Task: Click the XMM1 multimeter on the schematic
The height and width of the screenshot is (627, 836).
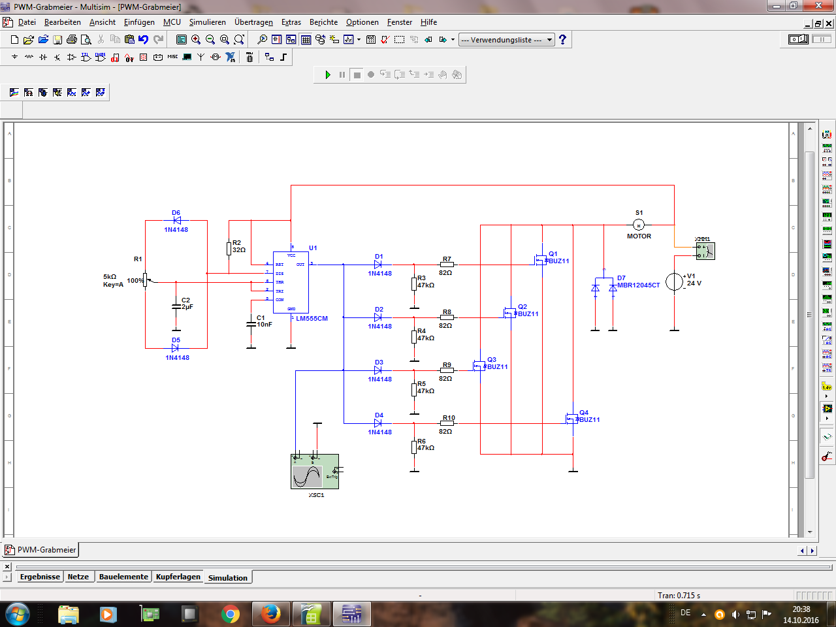Action: [x=705, y=250]
